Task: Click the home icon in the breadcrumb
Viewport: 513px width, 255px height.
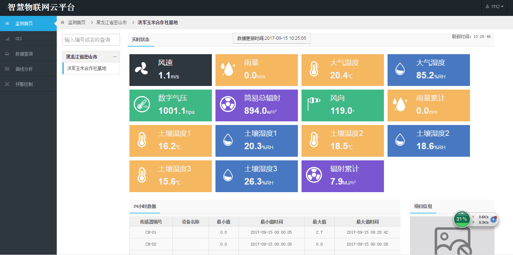Action: [x=63, y=22]
